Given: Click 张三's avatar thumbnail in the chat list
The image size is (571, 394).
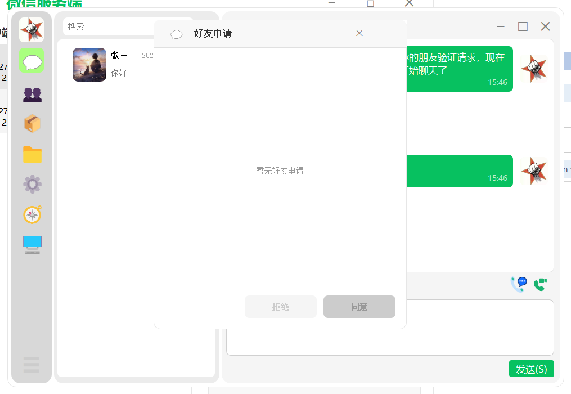Looking at the screenshot, I should 89,65.
